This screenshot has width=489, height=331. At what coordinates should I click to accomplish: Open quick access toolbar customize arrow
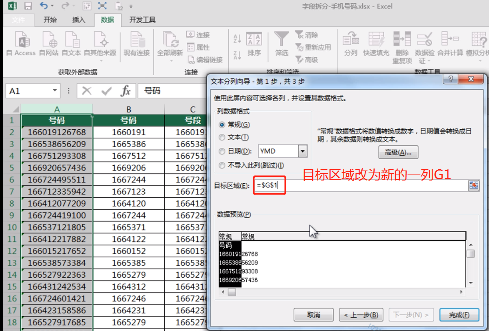(x=131, y=6)
